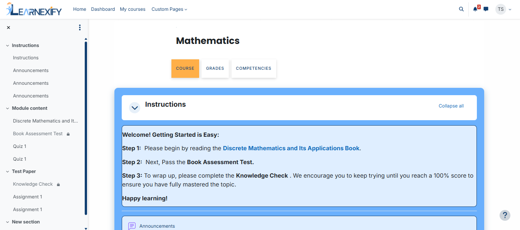Collapse the Instructions section chevron in main content
This screenshot has width=520, height=230.
coord(134,108)
